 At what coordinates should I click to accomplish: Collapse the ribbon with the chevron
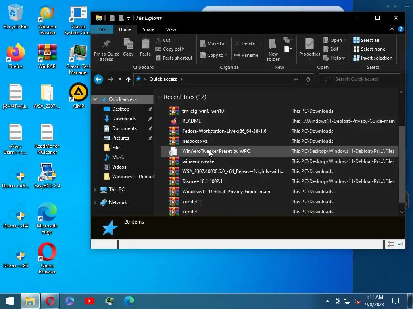(392, 29)
